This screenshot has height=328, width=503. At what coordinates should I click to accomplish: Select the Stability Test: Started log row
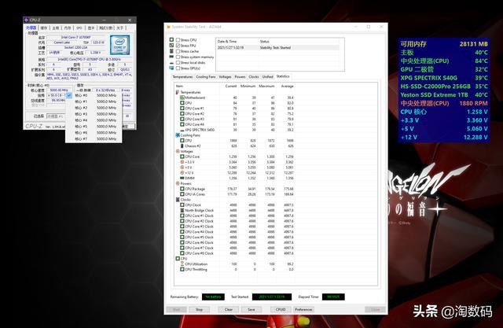click(277, 47)
